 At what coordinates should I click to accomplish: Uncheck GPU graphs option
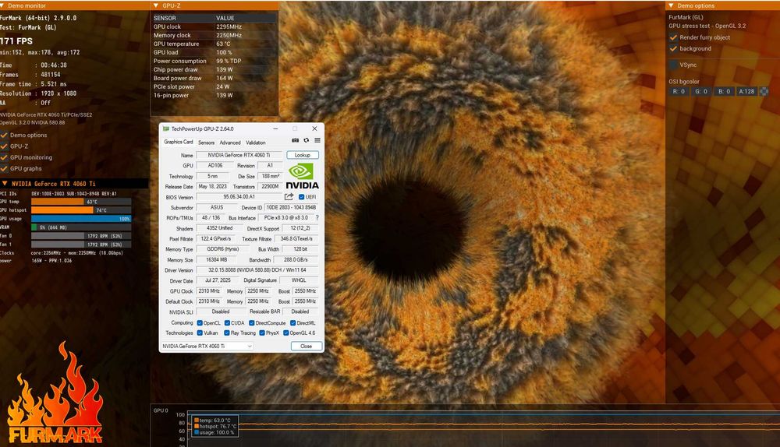[x=4, y=169]
